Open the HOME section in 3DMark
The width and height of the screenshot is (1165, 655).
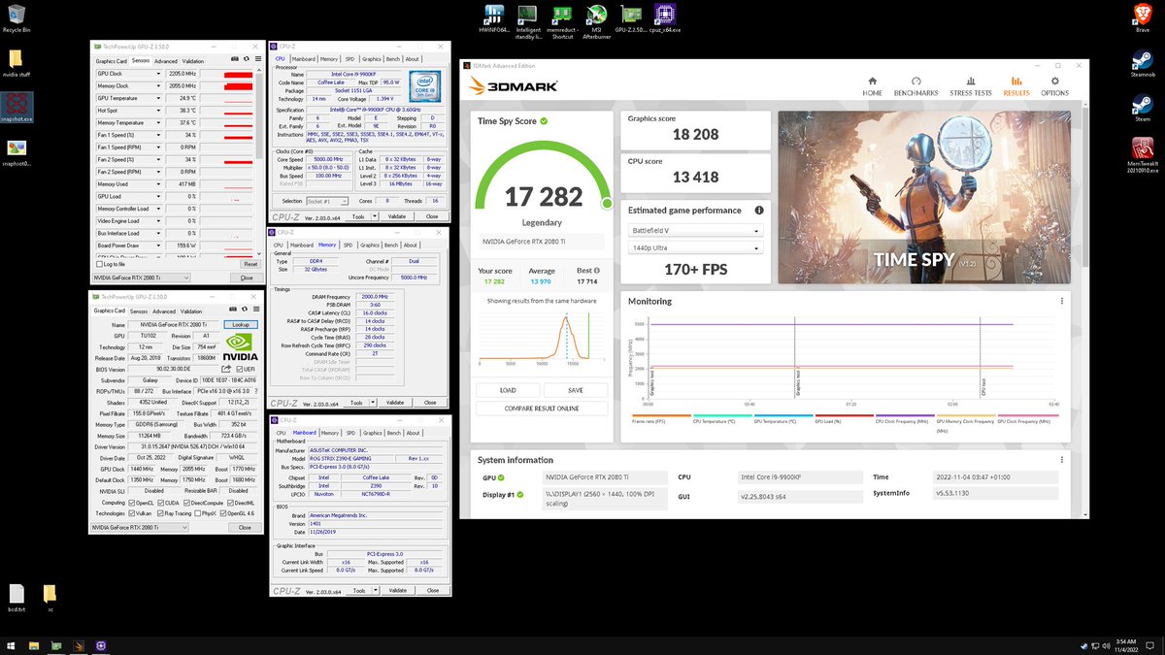tap(872, 86)
